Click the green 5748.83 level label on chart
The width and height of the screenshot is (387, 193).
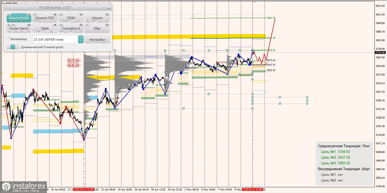tap(271, 50)
